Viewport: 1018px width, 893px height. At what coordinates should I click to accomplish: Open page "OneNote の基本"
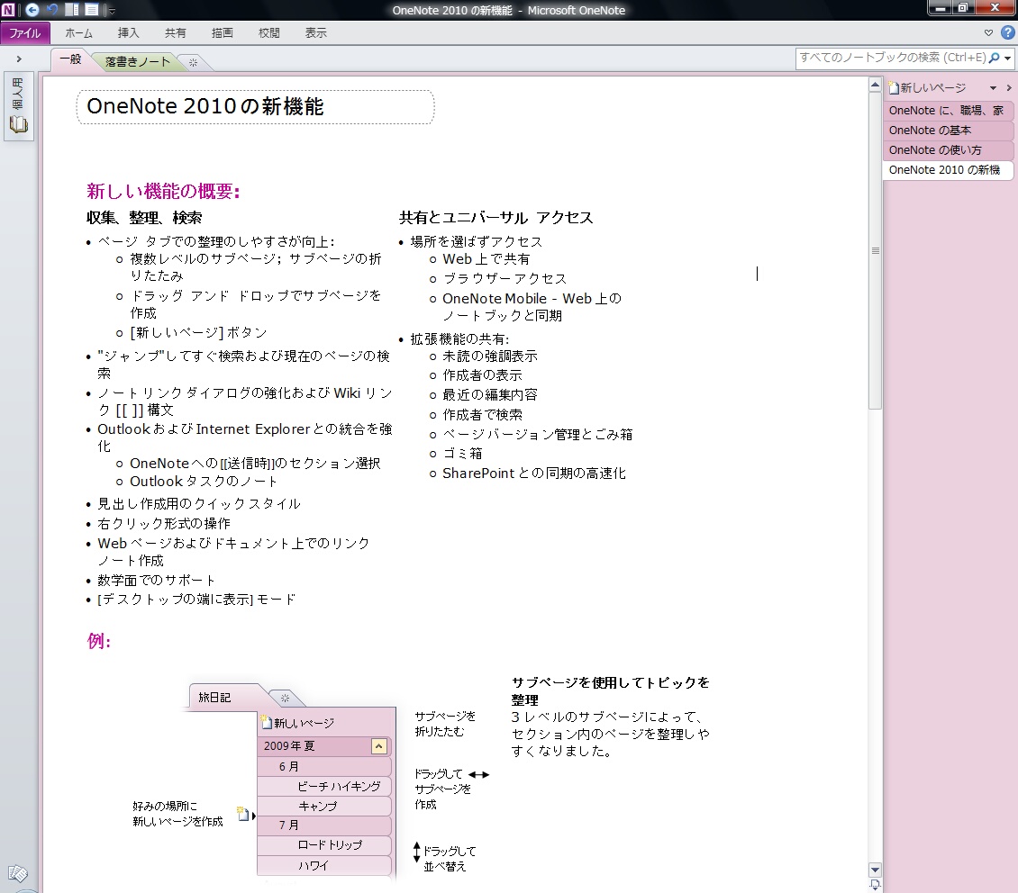tap(947, 131)
